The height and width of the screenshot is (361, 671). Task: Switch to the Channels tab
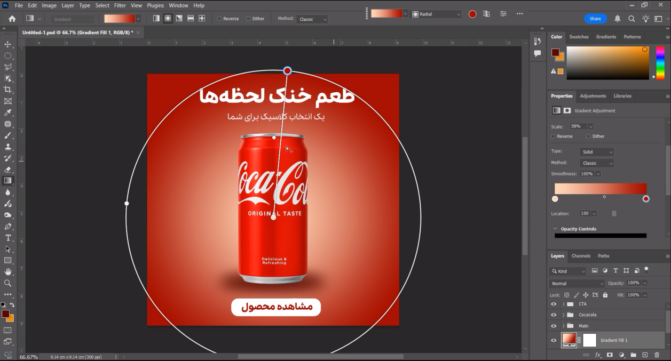(x=581, y=256)
